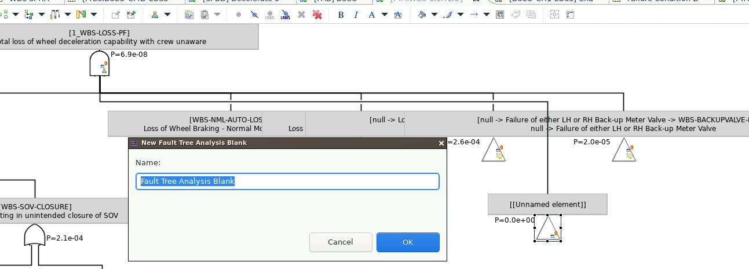Select the WBS-NML-AUTO-LOS event box
Screen dimensions: 749x269
pos(185,124)
